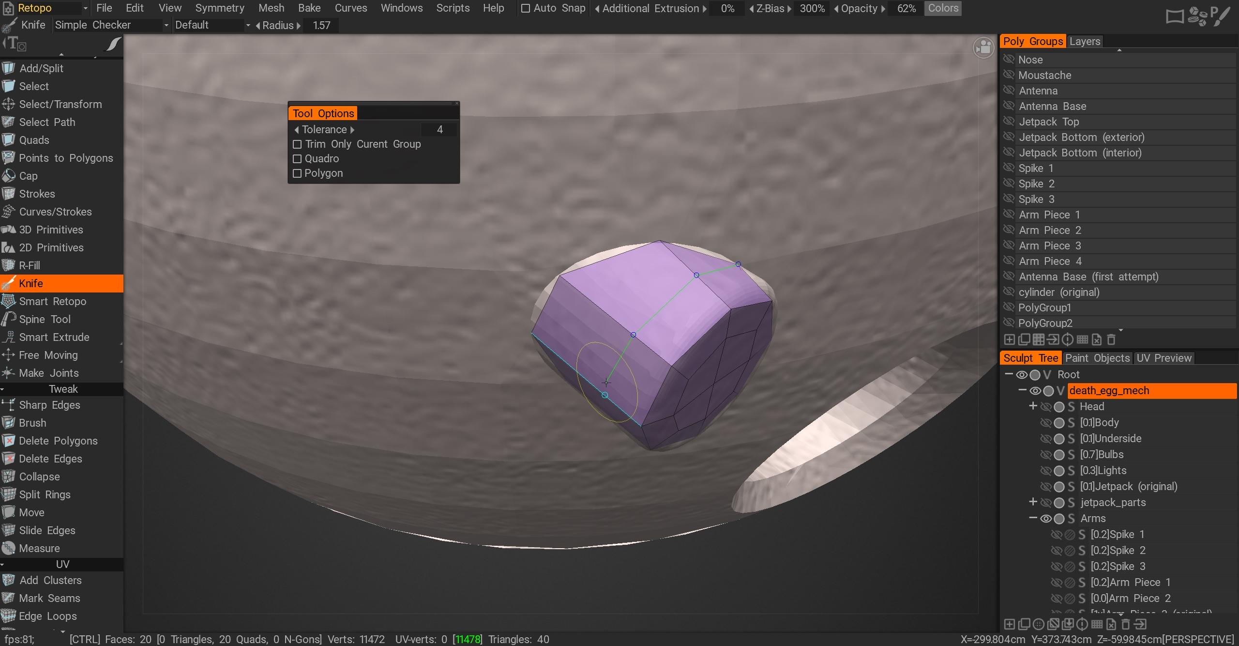Open the Simple Checker preset dropdown
Image resolution: width=1239 pixels, height=646 pixels.
pyautogui.click(x=166, y=25)
